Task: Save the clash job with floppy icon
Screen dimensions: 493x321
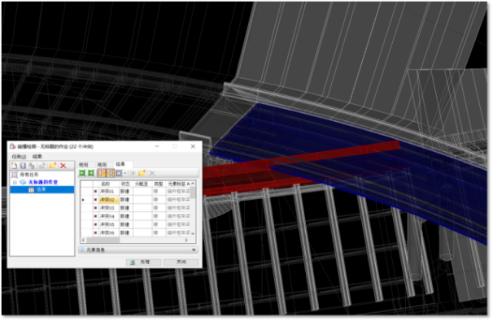Action: (23, 166)
